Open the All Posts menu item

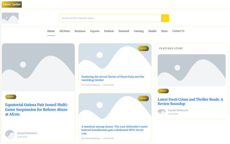point(65,31)
